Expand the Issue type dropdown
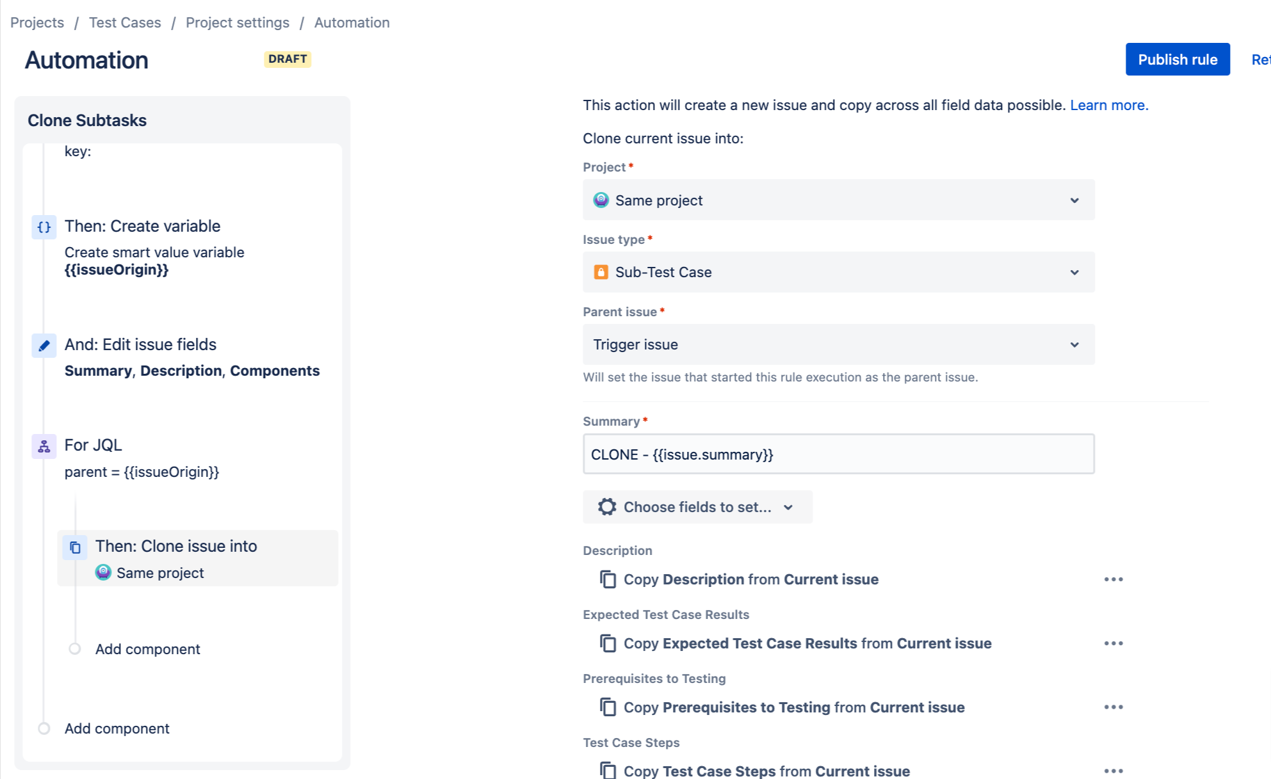Screen dimensions: 1271x779 (1074, 272)
